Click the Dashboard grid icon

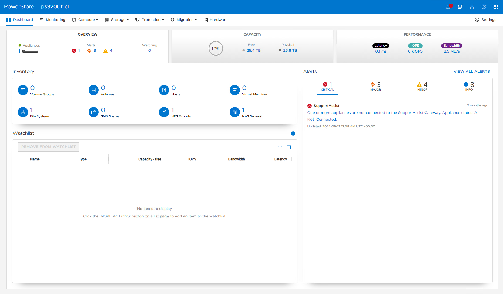9,20
